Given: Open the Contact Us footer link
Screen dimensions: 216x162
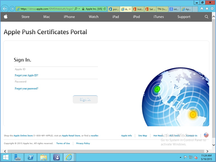Looking at the screenshot, I should [192, 136].
